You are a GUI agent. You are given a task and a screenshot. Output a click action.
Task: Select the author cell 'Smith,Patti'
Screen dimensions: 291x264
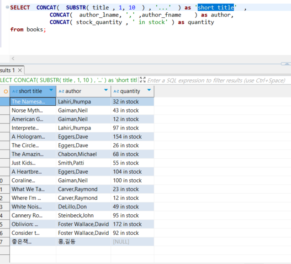[x=83, y=163]
